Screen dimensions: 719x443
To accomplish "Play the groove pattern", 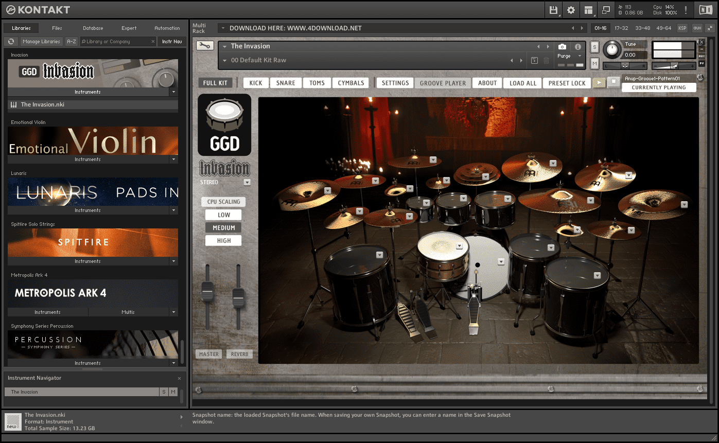I will coord(599,82).
